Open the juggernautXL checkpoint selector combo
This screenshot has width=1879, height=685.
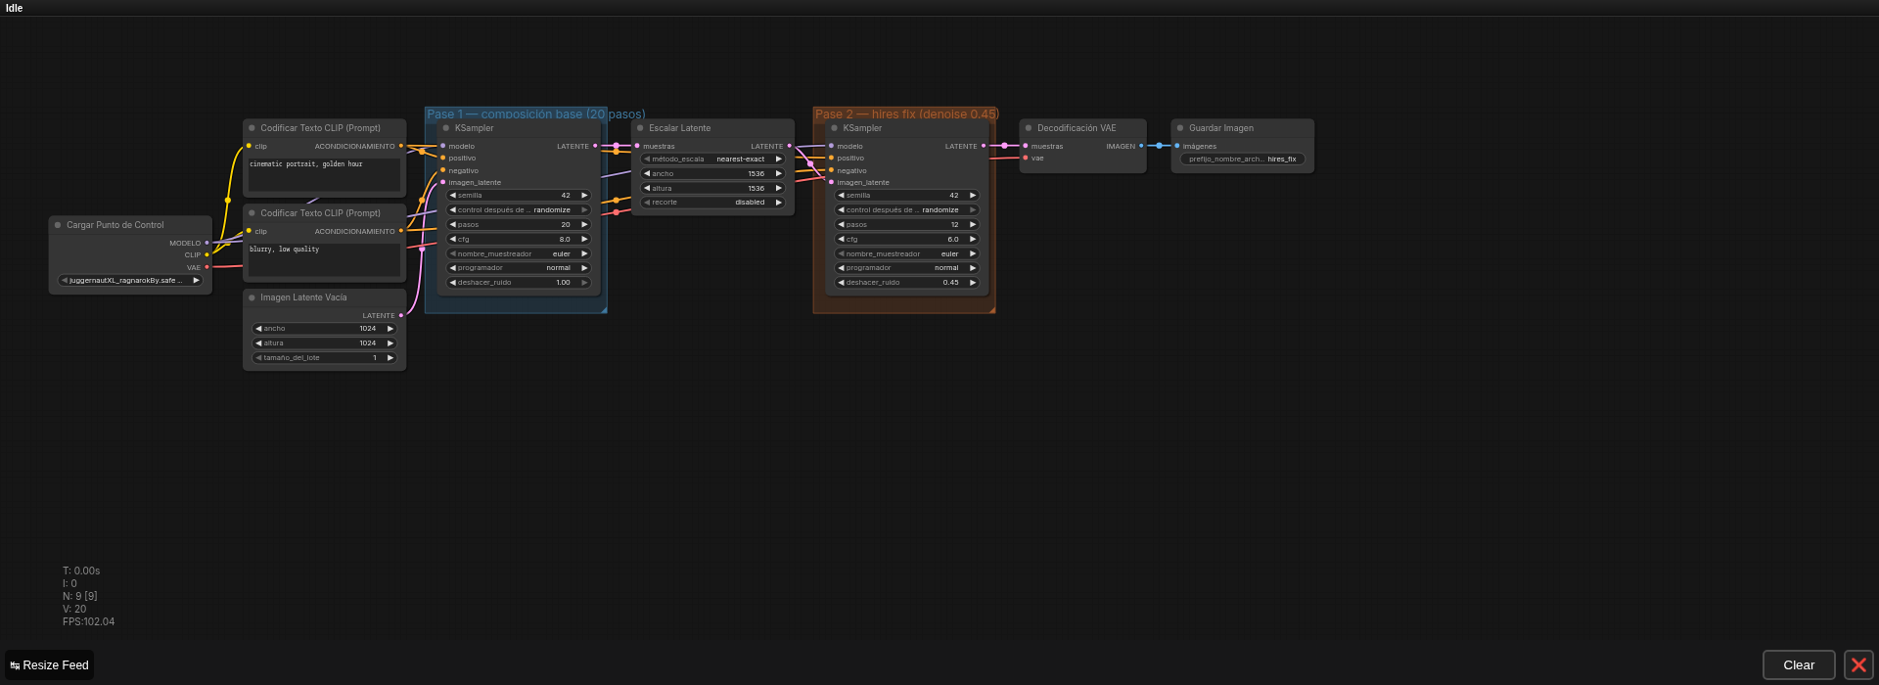(x=130, y=281)
